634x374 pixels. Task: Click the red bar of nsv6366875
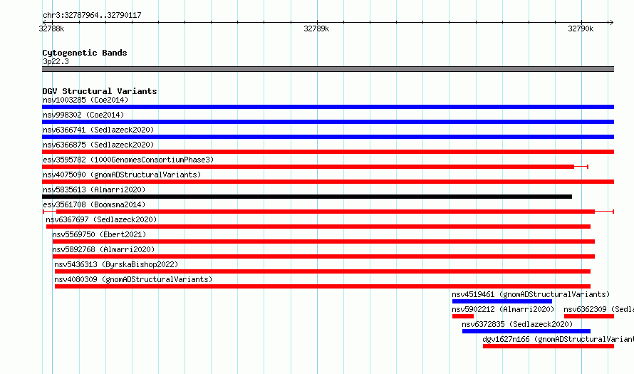tap(328, 152)
